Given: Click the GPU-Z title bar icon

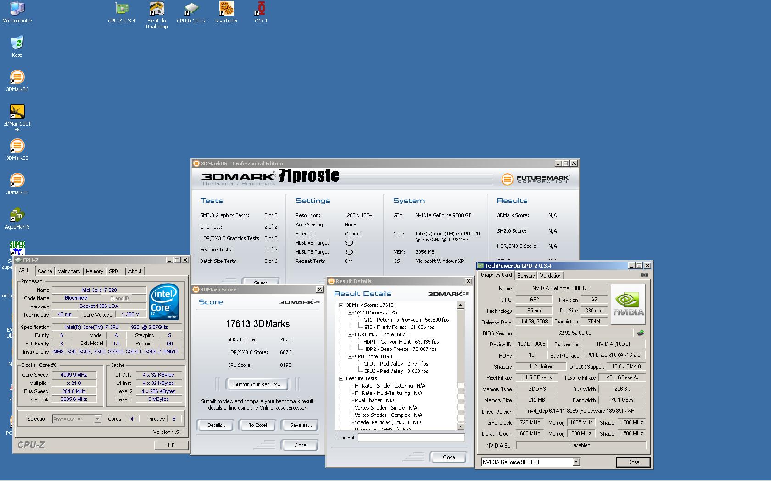Looking at the screenshot, I should (x=480, y=266).
